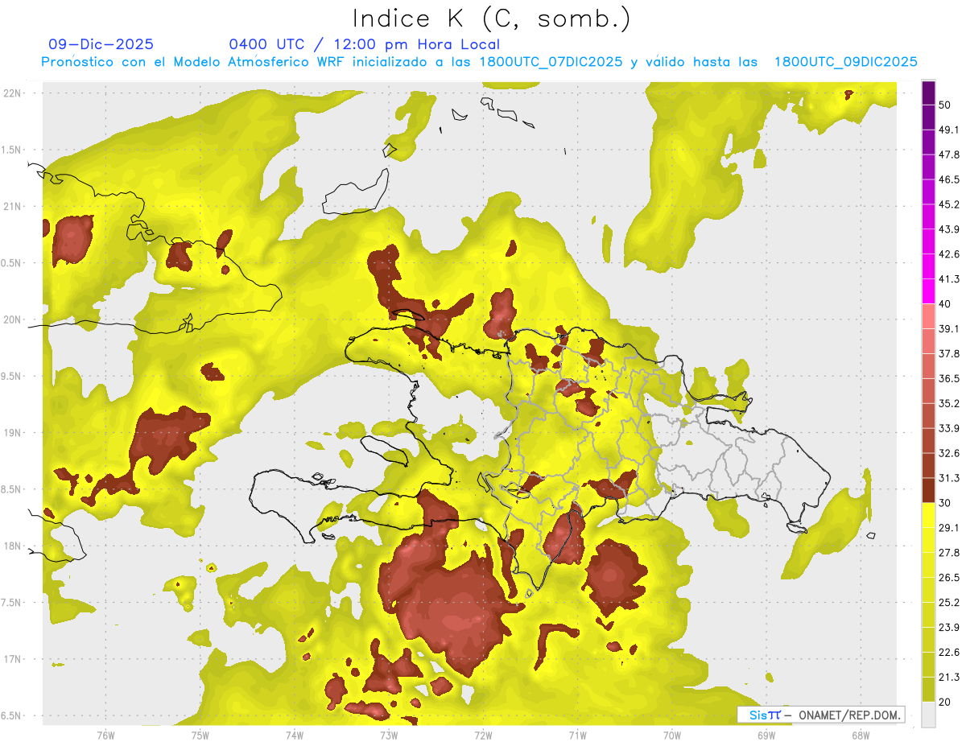Click the latitude label '7.5N'
This screenshot has width=966, height=746.
pyautogui.click(x=12, y=603)
